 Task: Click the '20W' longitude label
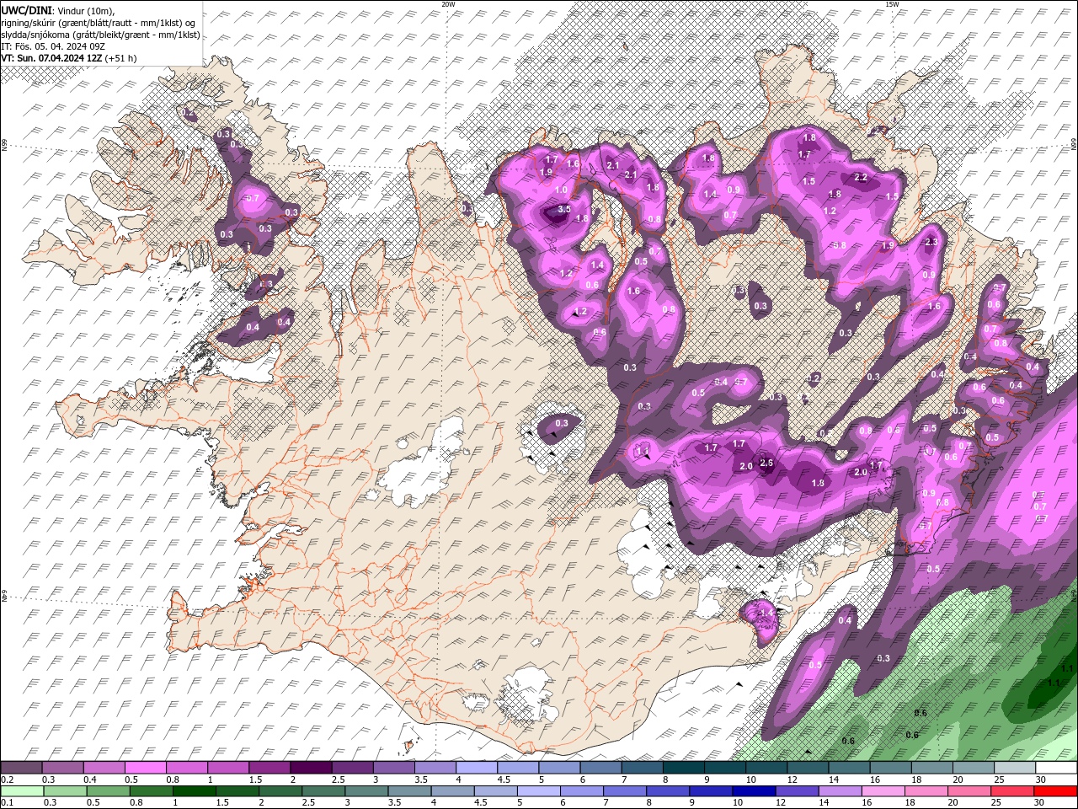(448, 4)
